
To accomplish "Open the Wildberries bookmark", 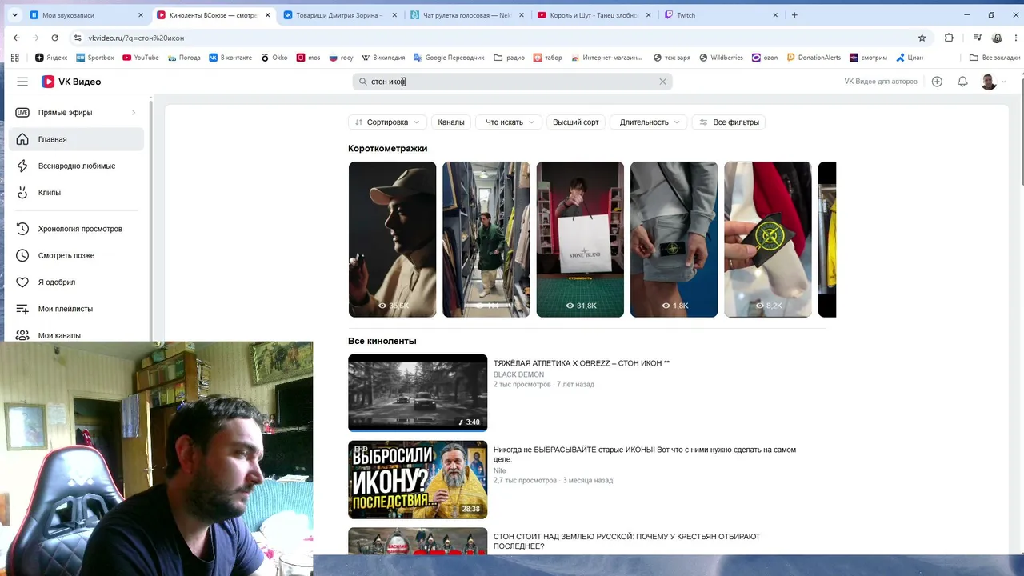I will 721,58.
